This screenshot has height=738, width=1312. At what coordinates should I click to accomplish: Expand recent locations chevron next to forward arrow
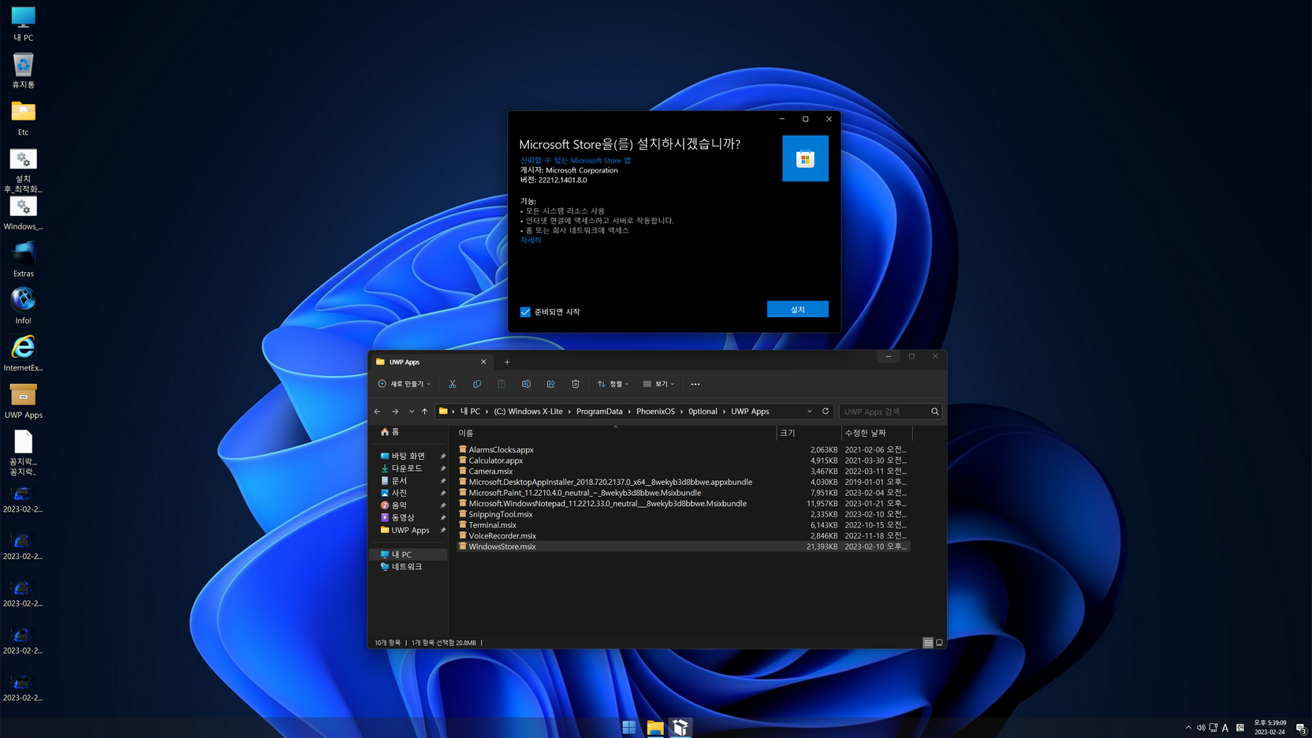click(x=411, y=412)
